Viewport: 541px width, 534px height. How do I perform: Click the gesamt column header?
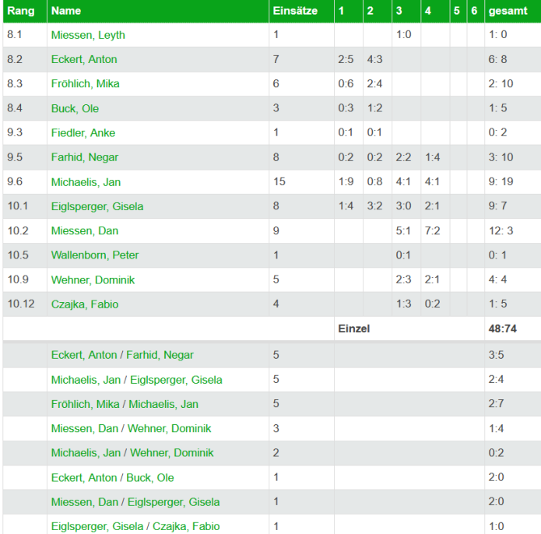(x=507, y=11)
